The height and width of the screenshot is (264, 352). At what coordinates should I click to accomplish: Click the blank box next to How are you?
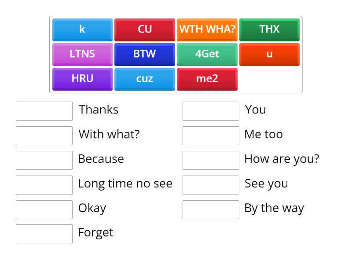coord(211,160)
